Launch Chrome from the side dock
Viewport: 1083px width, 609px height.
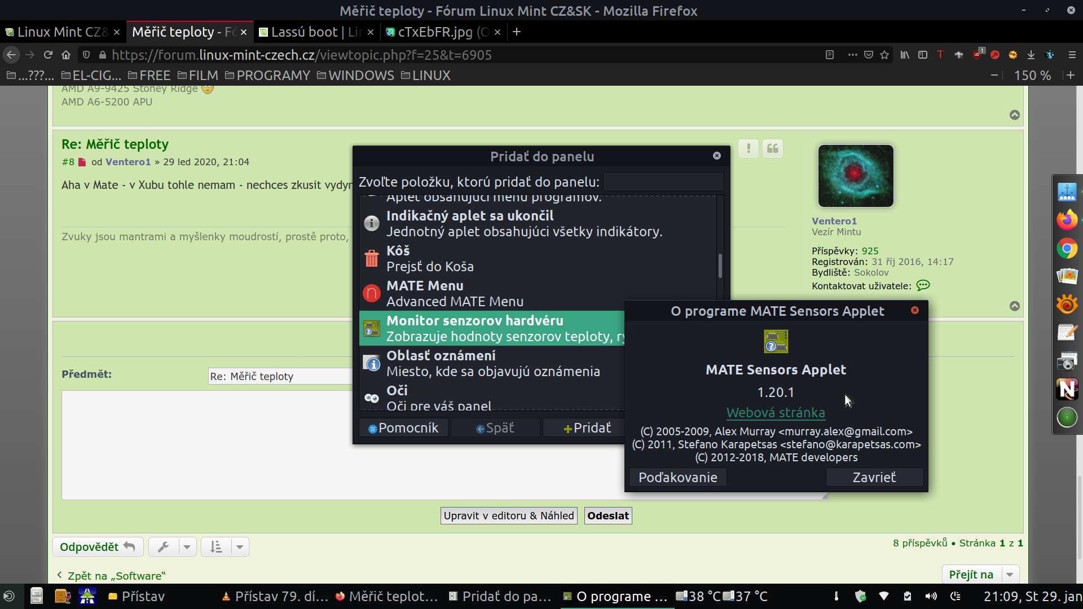click(1067, 249)
